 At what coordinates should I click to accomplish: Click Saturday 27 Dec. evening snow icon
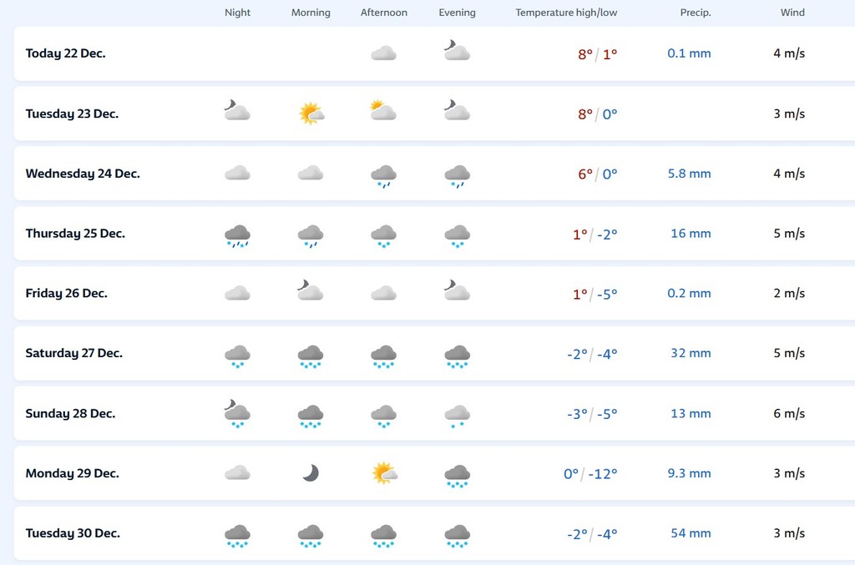457,356
